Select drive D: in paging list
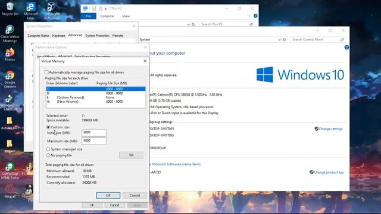Screen dimensions: 381x214 [96, 93]
